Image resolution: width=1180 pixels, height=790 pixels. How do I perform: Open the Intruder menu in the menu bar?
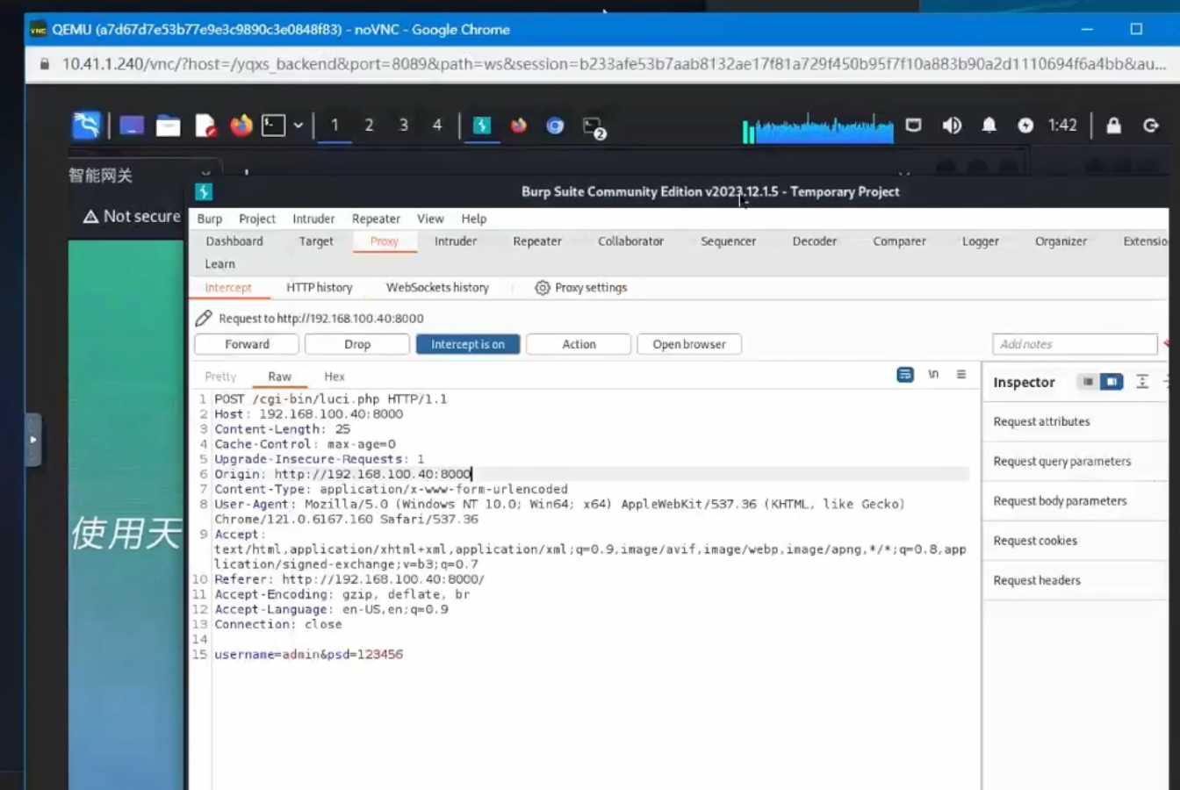313,219
